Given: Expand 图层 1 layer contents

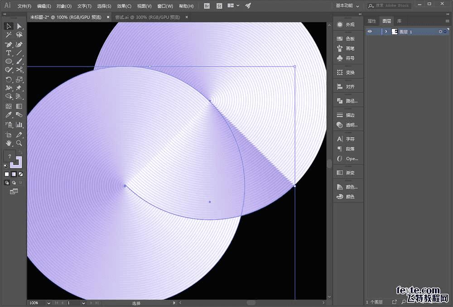Looking at the screenshot, I should click(x=386, y=32).
